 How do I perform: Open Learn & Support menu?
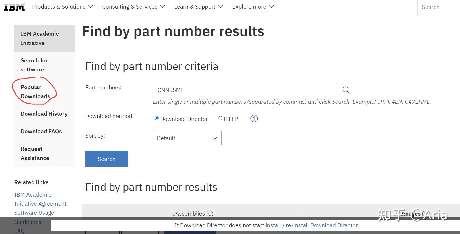(198, 7)
